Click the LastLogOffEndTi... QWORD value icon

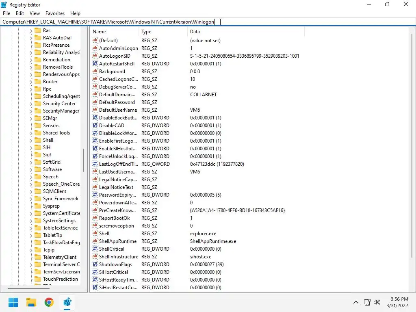[95, 164]
